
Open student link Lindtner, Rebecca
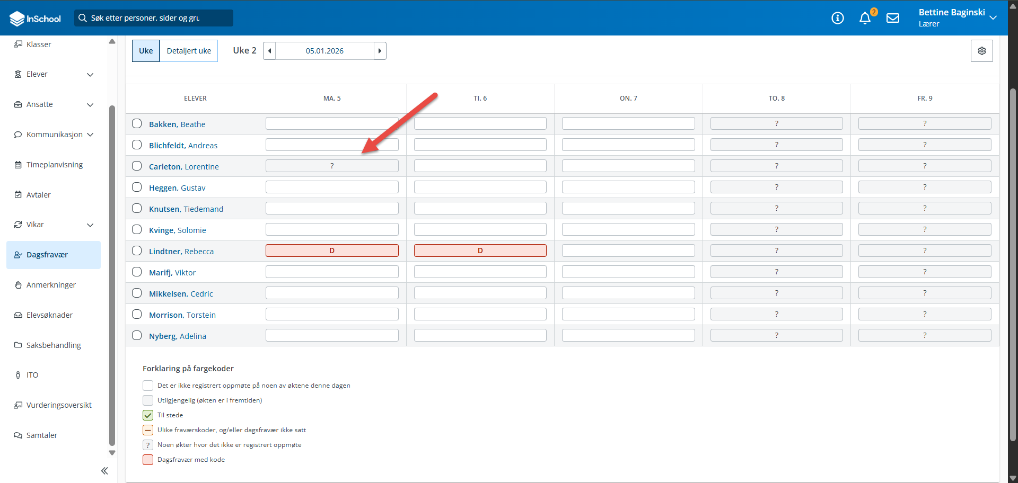click(181, 252)
